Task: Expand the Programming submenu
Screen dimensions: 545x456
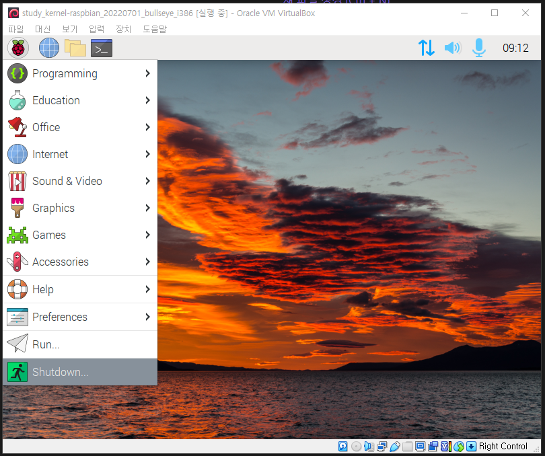Action: pyautogui.click(x=79, y=73)
